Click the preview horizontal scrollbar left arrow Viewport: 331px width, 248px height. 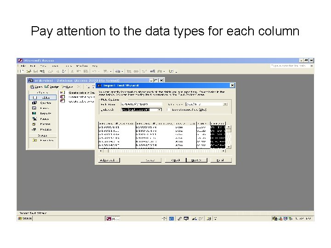[x=101, y=151]
